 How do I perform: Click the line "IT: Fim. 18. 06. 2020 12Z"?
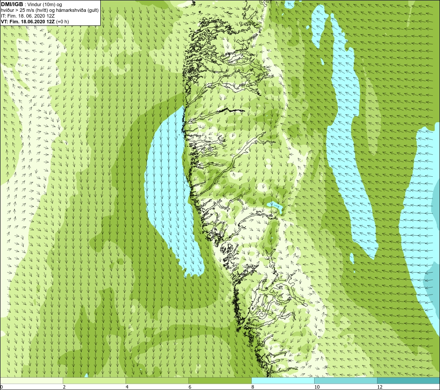(28, 16)
